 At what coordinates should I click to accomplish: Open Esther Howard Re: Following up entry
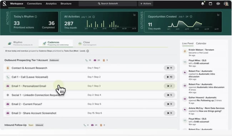[203, 100]
